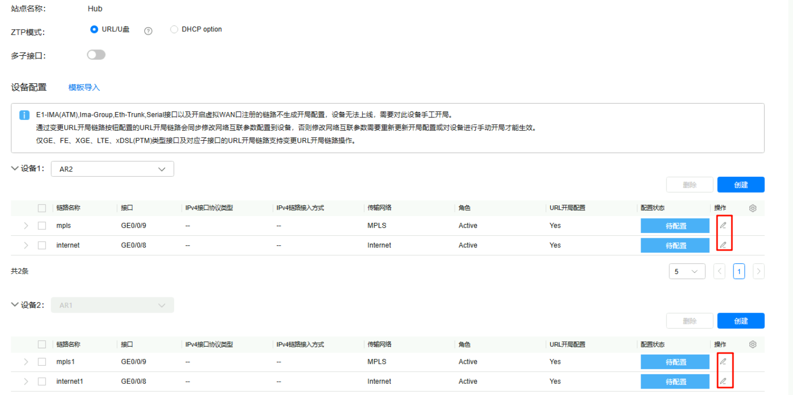Tick the checkbox for the internet1 row
793x395 pixels.
tap(42, 381)
